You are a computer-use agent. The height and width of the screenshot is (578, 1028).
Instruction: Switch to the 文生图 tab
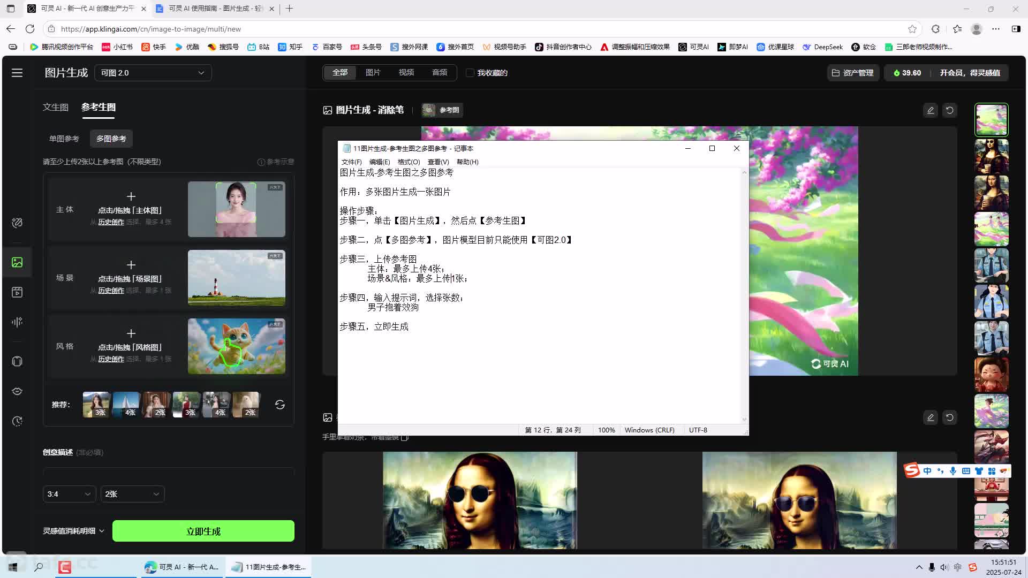(56, 107)
